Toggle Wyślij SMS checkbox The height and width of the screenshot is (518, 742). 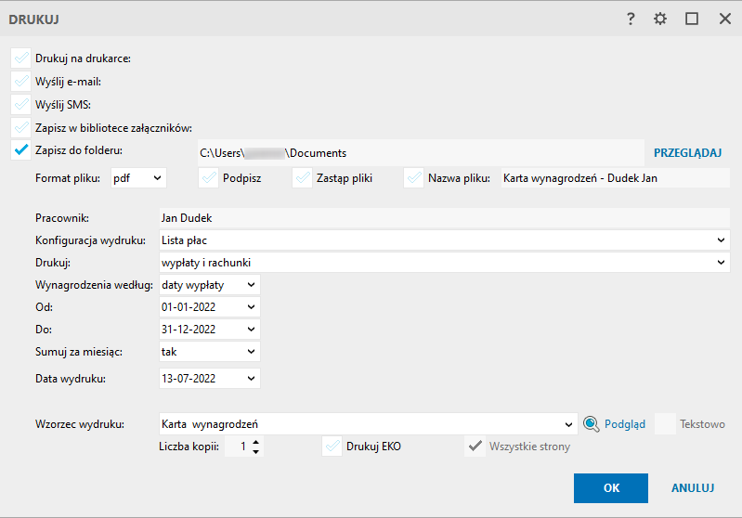click(x=21, y=104)
